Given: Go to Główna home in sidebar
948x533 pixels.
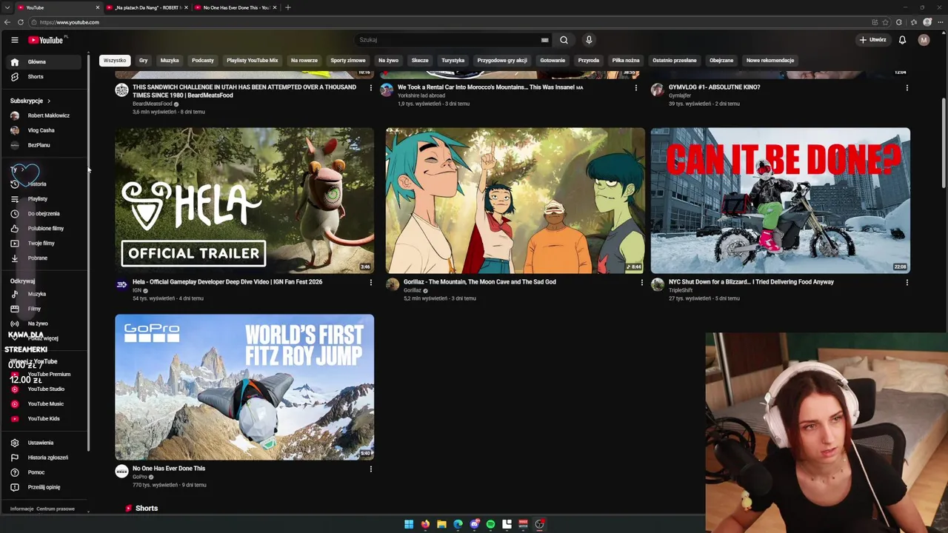Looking at the screenshot, I should coord(44,62).
